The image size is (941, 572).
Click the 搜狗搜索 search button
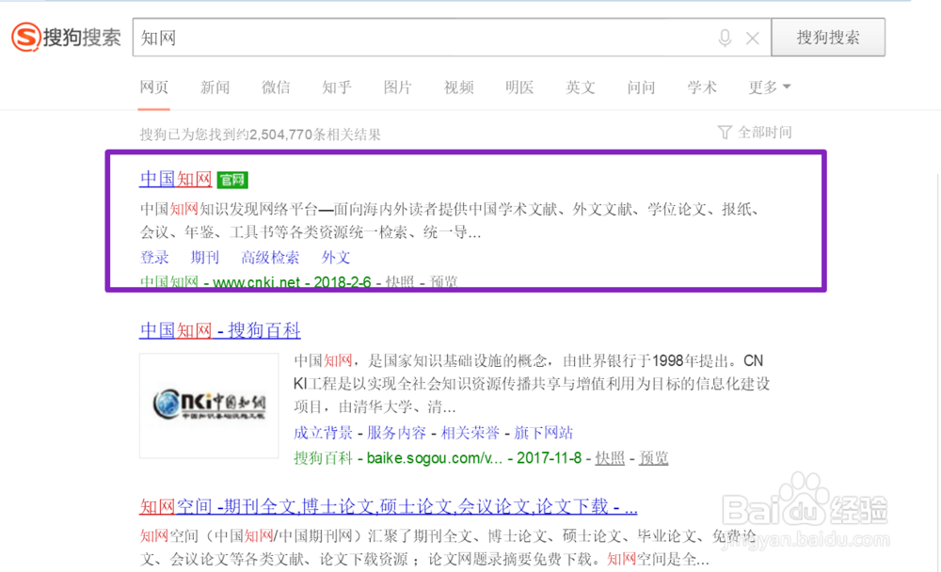tap(827, 38)
